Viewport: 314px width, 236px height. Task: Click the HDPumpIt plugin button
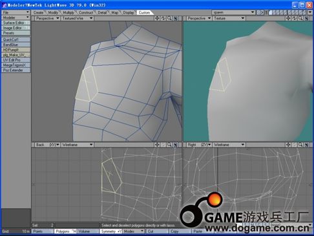point(16,50)
